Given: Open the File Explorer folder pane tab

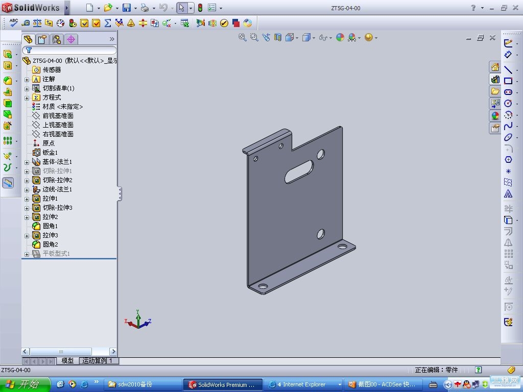Looking at the screenshot, I should (495, 91).
